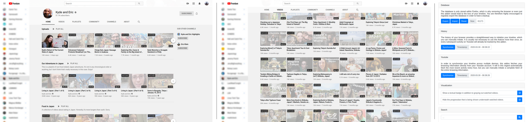Click the search magnifier button on the Home page
Image resolution: width=527 pixels, height=122 pixels.
139,3
